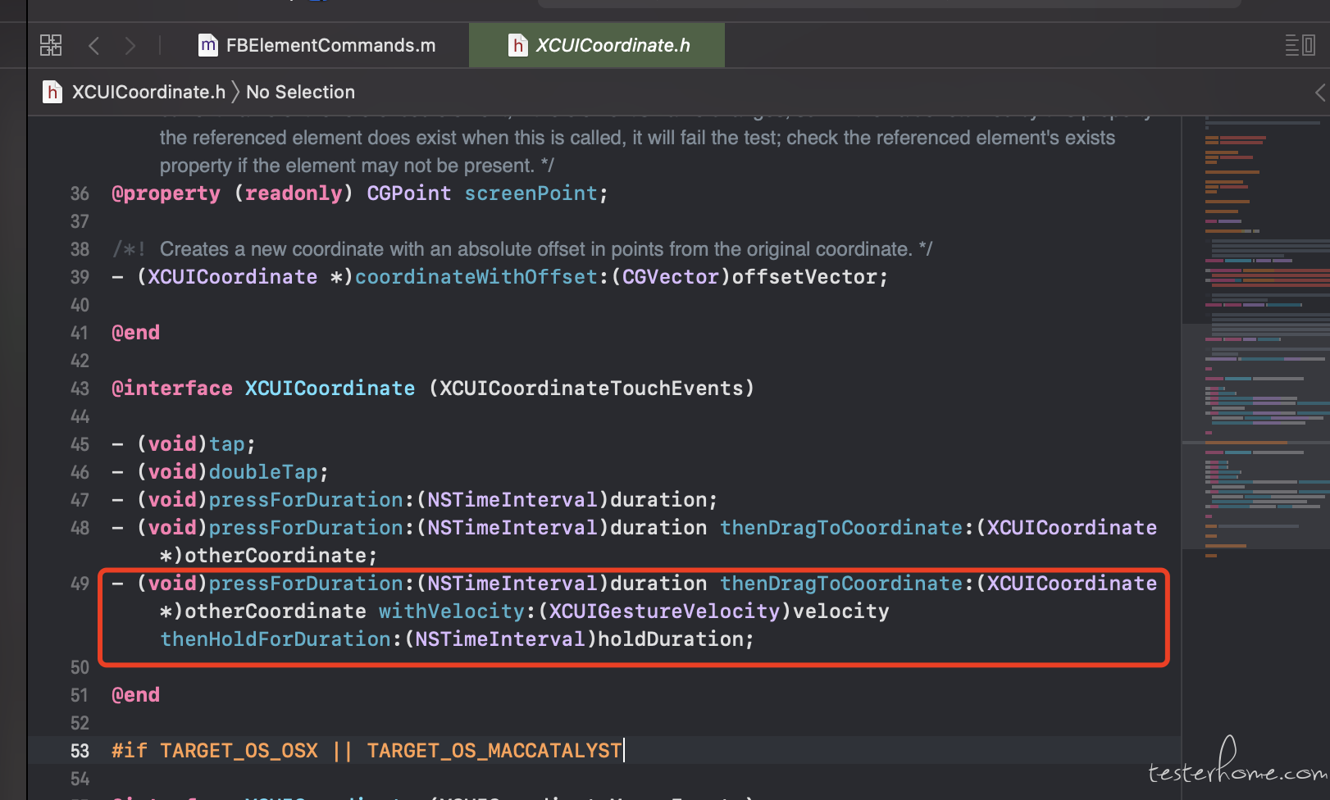
Task: Switch to FBElementCommands.m tab
Action: [x=318, y=45]
